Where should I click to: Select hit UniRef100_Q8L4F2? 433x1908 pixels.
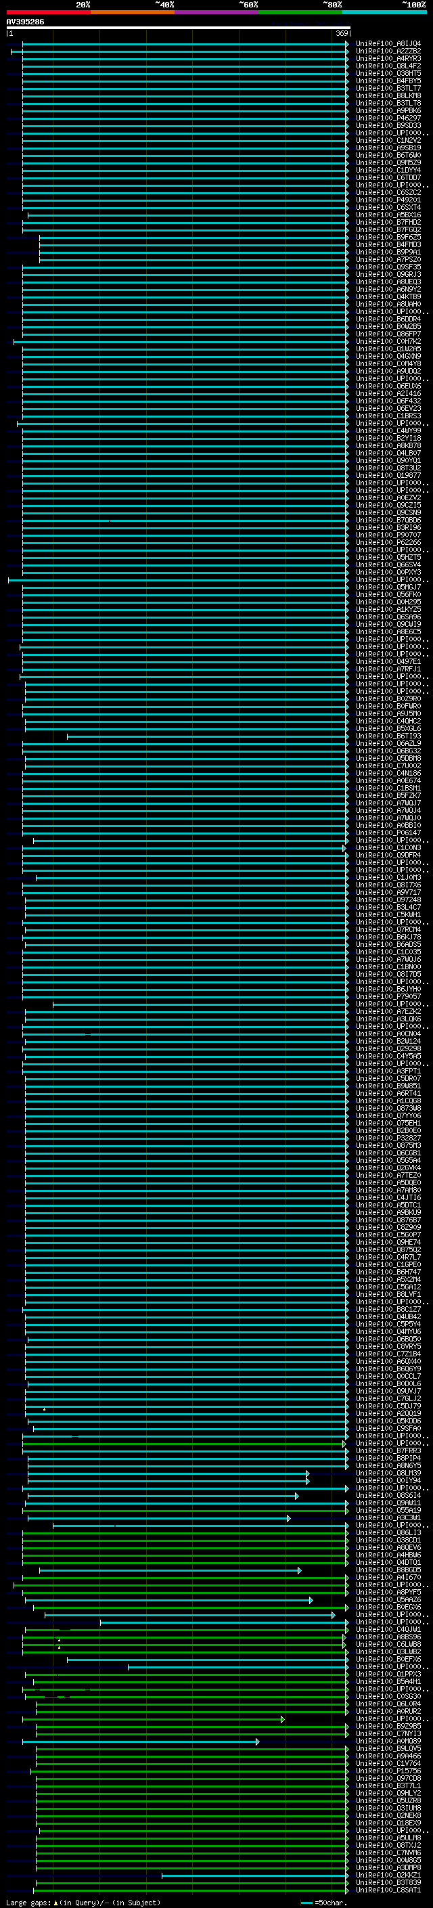coord(388,66)
